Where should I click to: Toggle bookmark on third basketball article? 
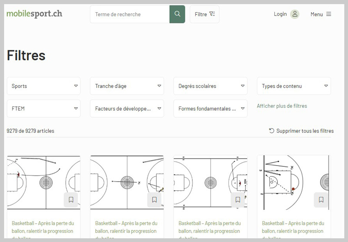coord(238,200)
